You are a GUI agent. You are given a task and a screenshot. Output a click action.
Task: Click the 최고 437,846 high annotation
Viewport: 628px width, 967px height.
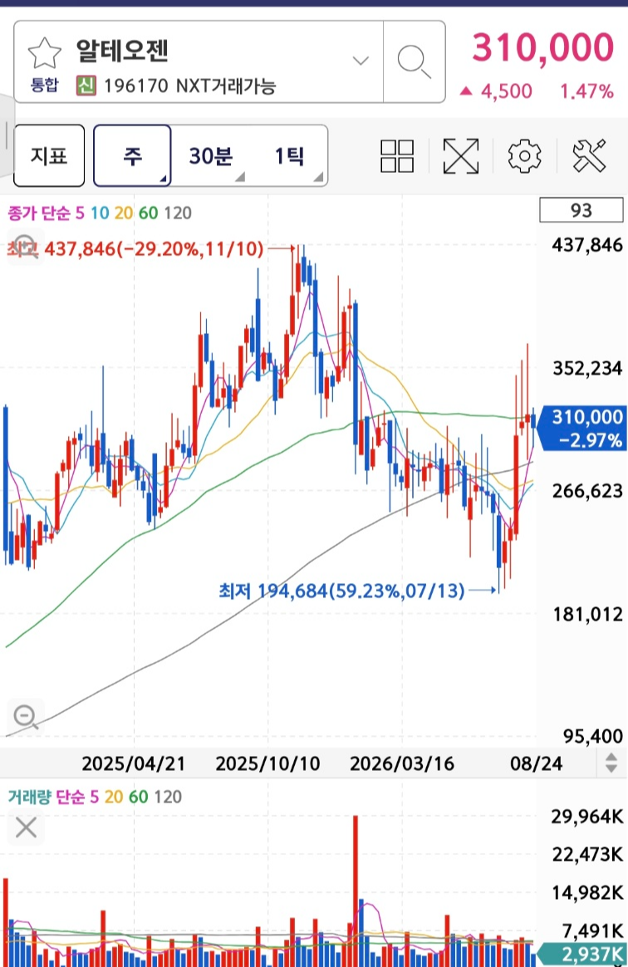coord(135,248)
